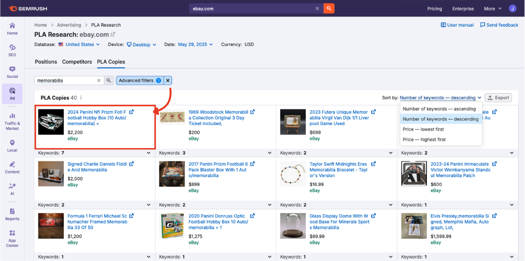
Task: Select the Price — lowest first sort option
Action: (x=423, y=129)
